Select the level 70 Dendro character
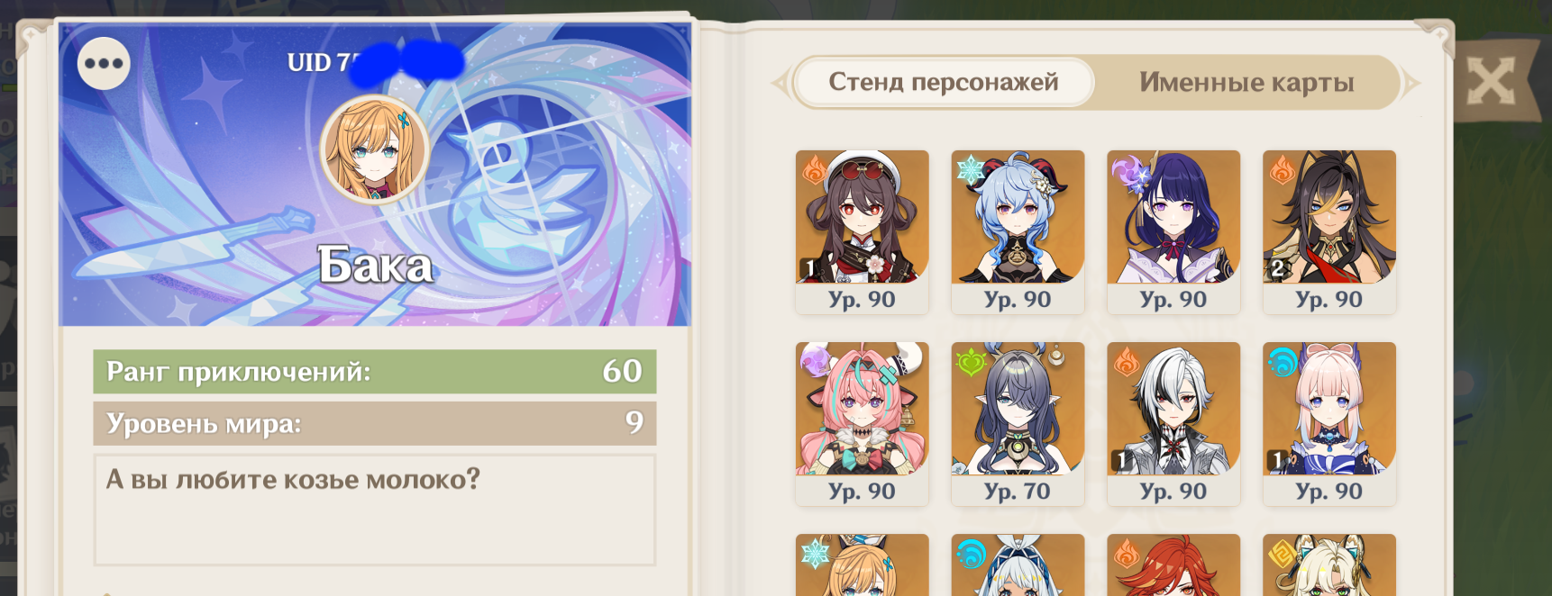 pos(1018,424)
